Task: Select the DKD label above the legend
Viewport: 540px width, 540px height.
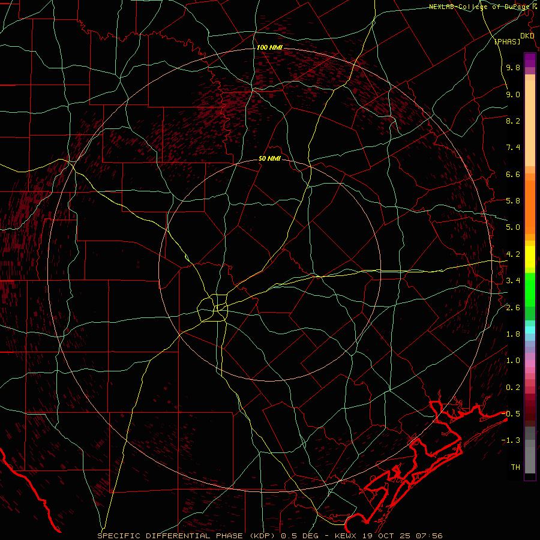Action: tap(527, 36)
